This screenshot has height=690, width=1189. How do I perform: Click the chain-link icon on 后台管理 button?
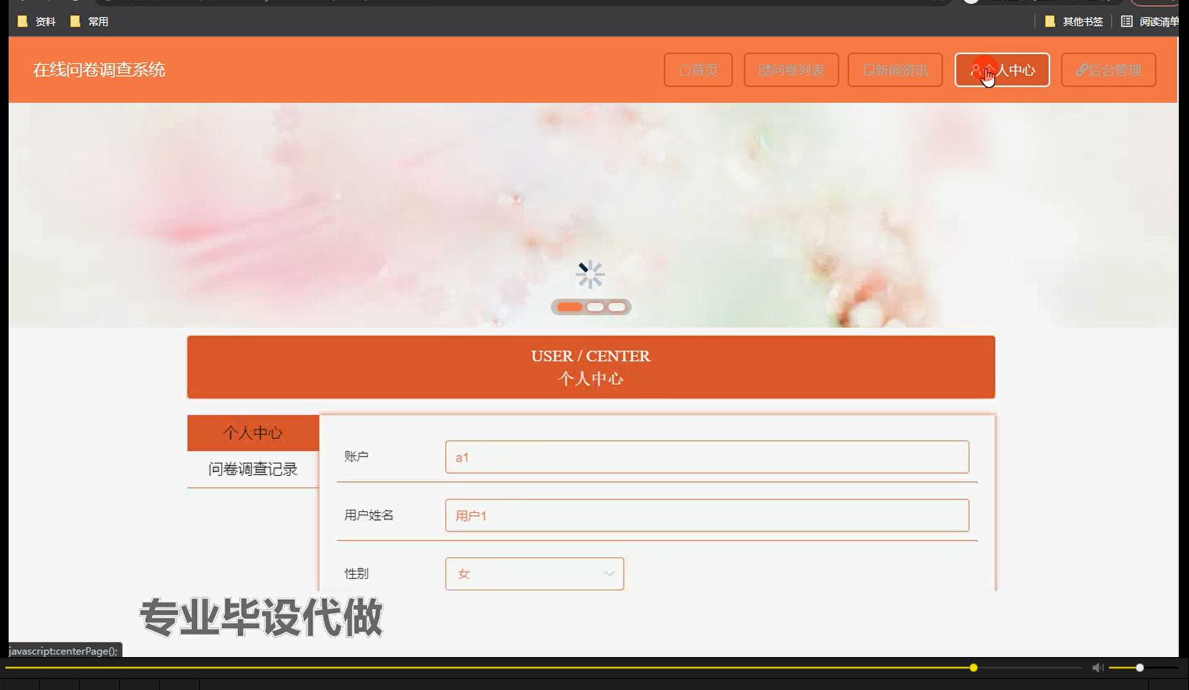click(x=1082, y=70)
